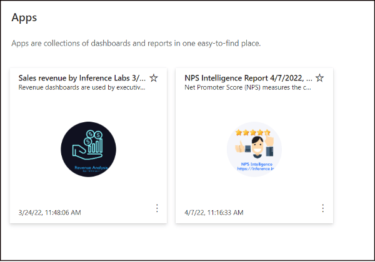Select the Revenue dashboards description text
The image size is (375, 262).
tap(82, 87)
